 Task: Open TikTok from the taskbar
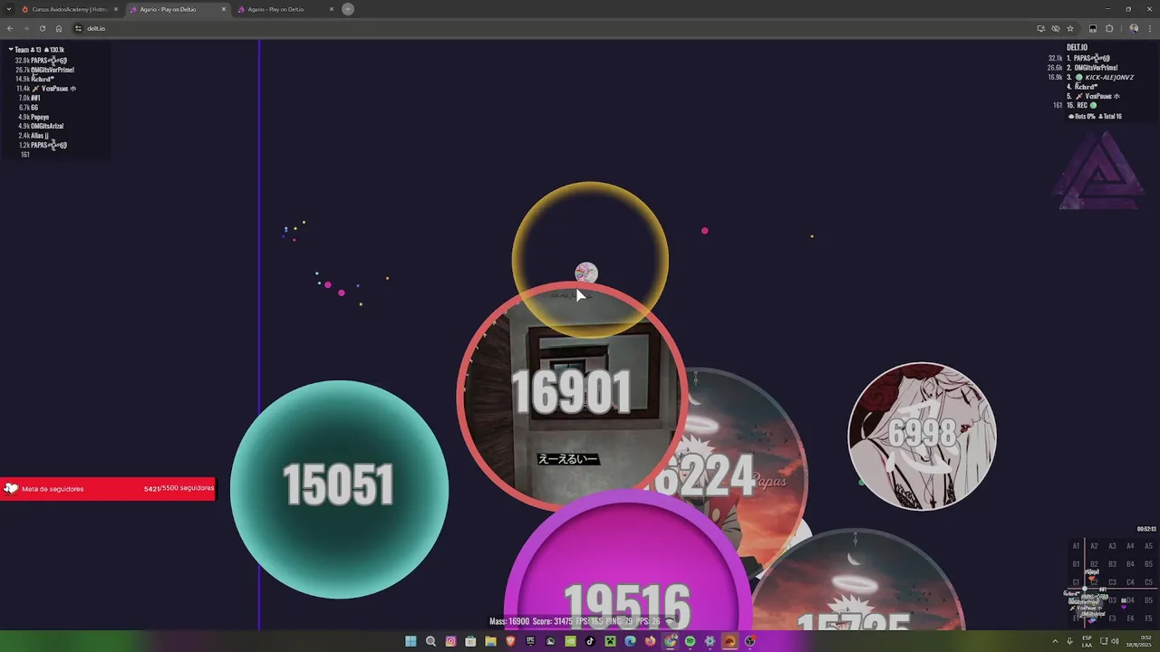coord(590,641)
